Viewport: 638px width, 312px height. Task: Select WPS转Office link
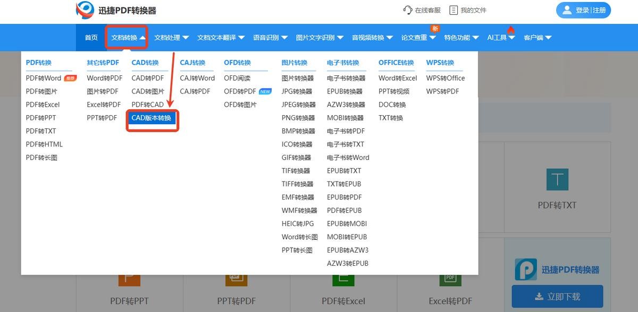(445, 78)
